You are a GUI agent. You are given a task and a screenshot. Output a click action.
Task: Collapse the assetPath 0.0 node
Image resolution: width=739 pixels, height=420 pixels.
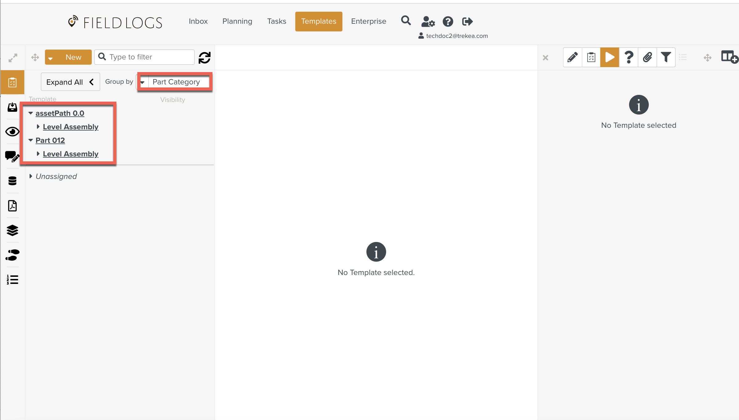(31, 113)
